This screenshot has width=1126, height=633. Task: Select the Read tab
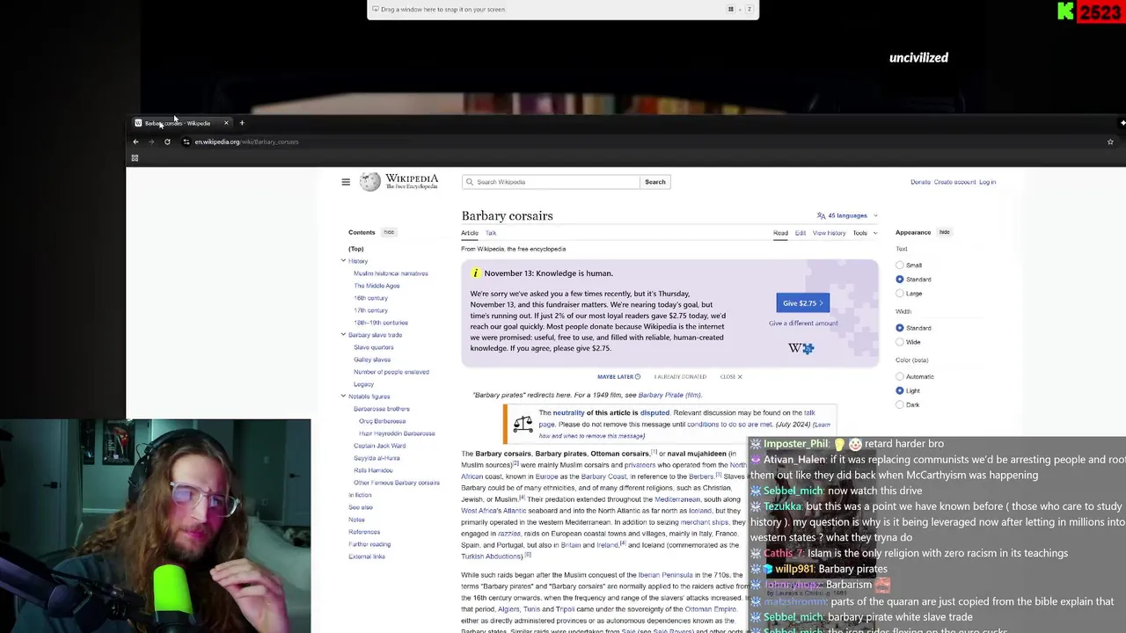(x=780, y=233)
